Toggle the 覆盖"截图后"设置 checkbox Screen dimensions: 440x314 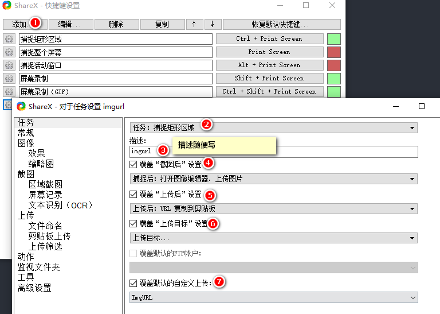[x=133, y=164]
